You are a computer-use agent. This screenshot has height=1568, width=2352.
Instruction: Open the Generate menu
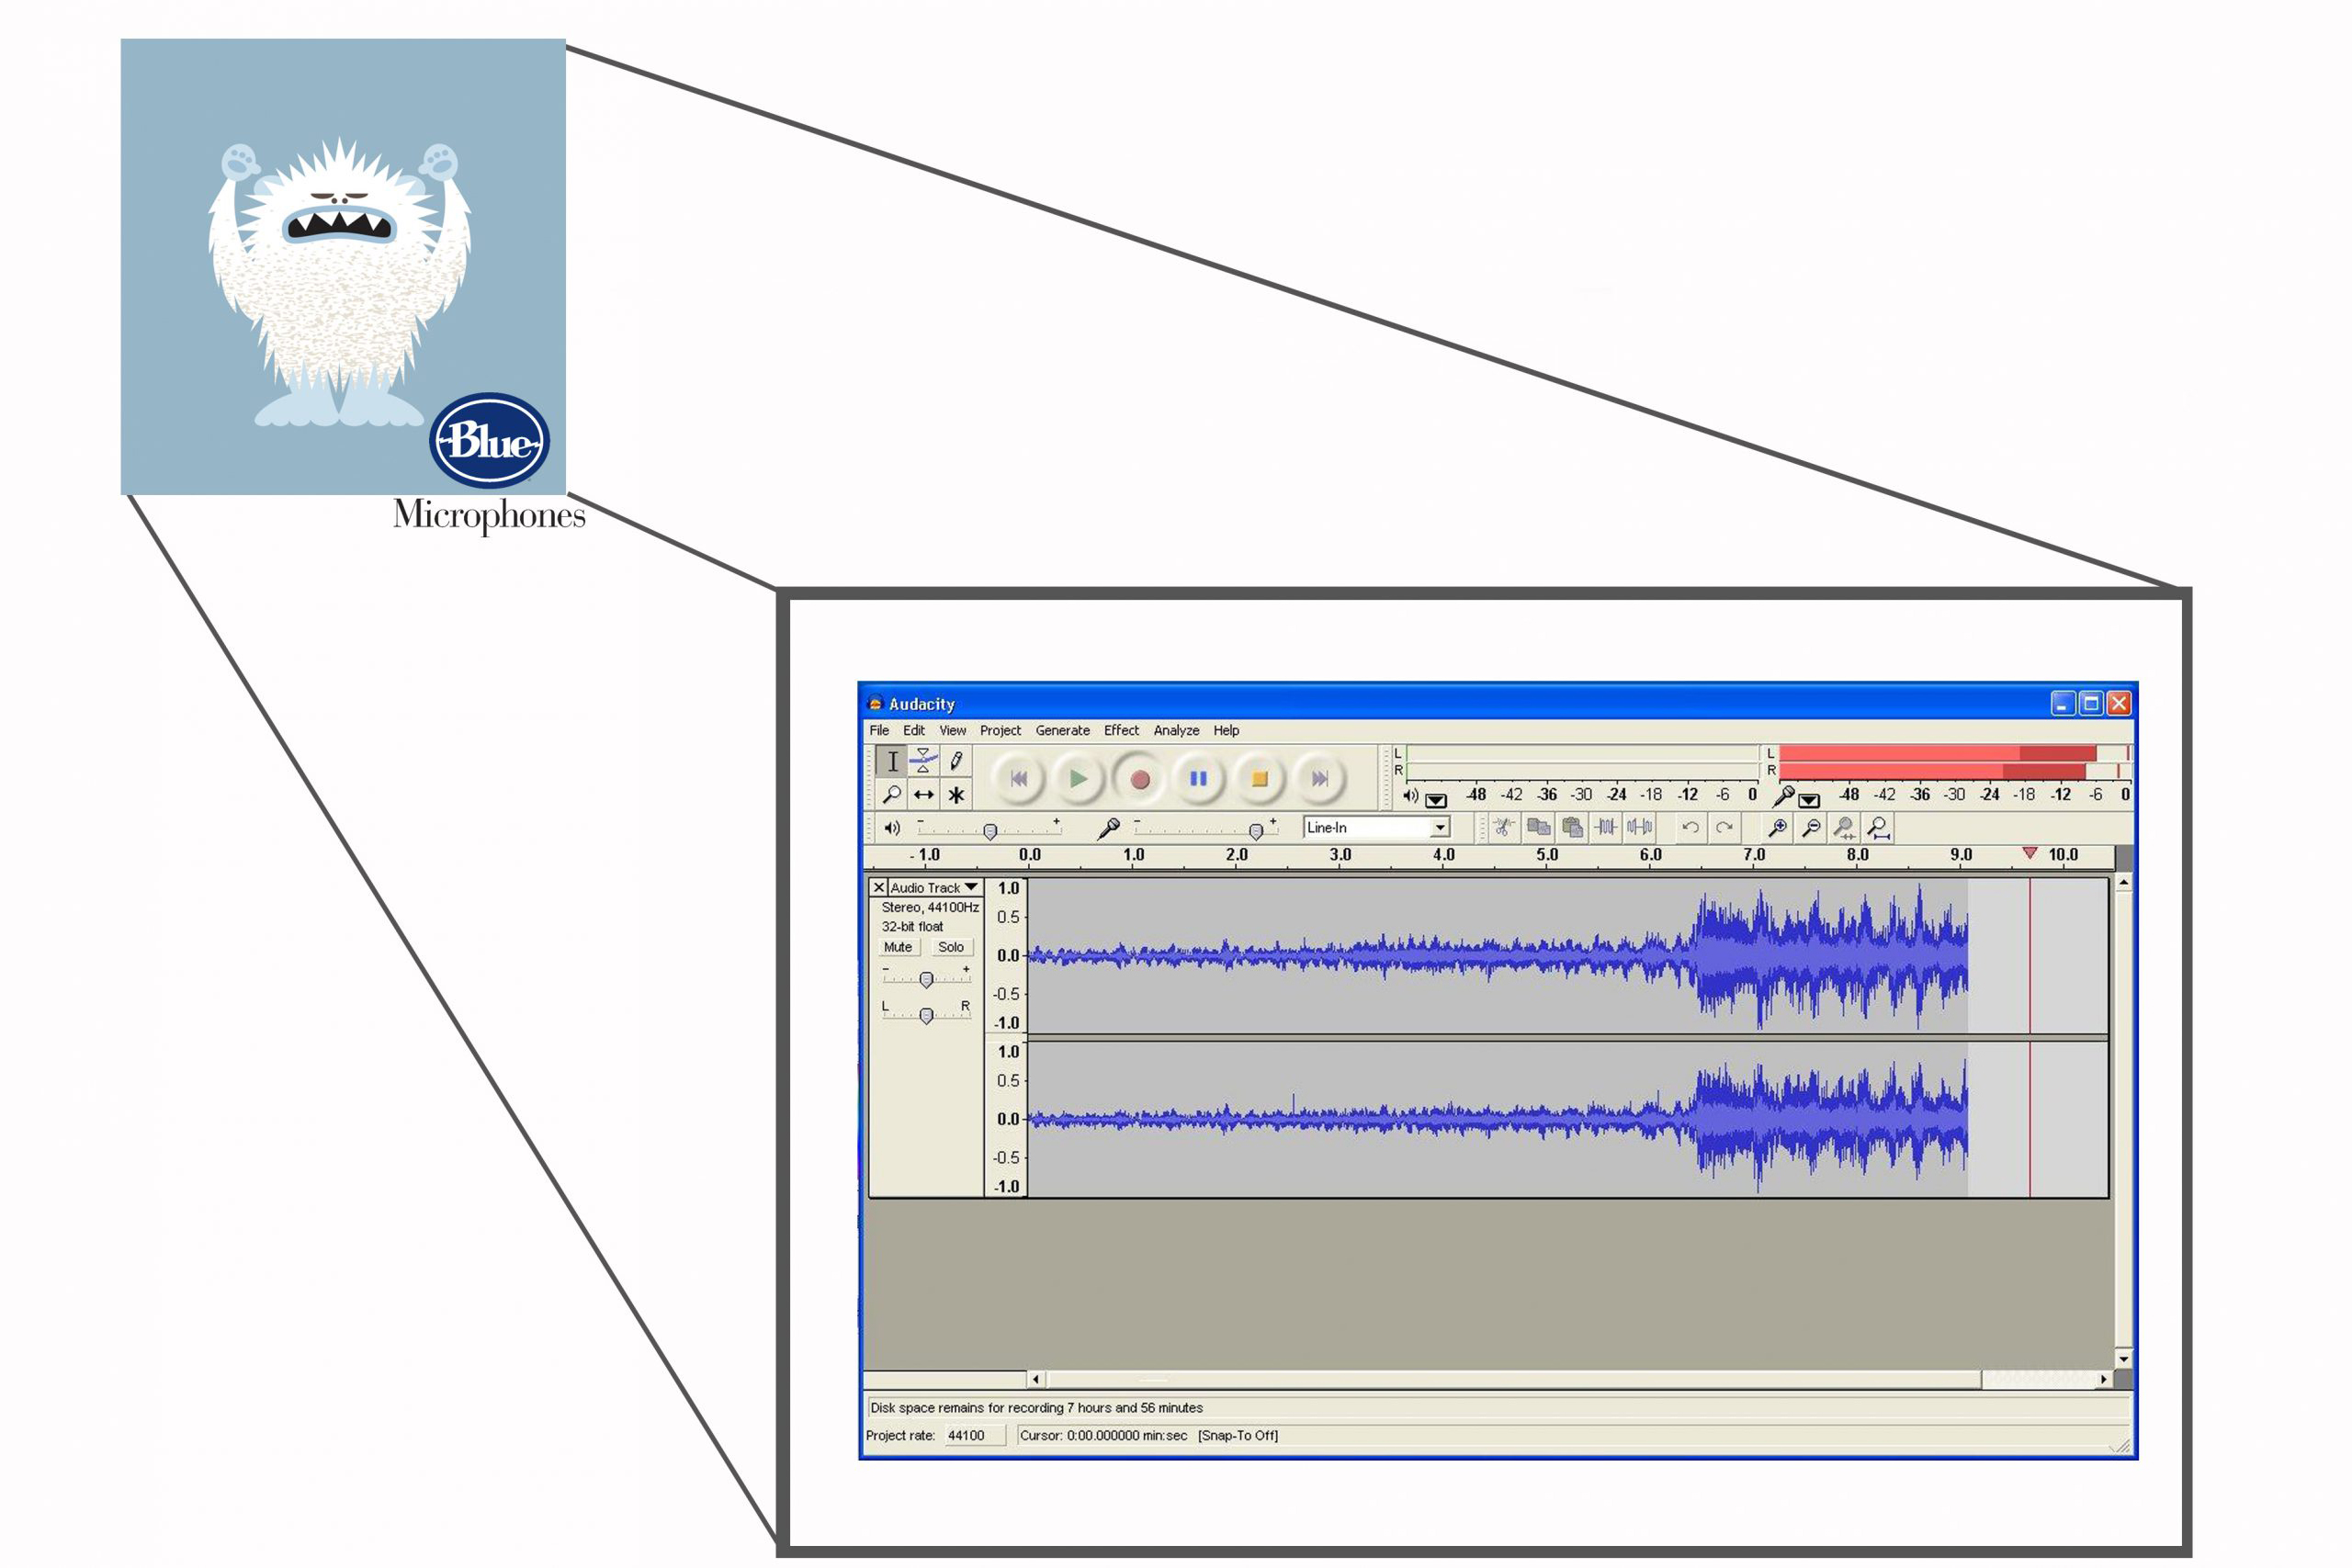pyautogui.click(x=1063, y=730)
